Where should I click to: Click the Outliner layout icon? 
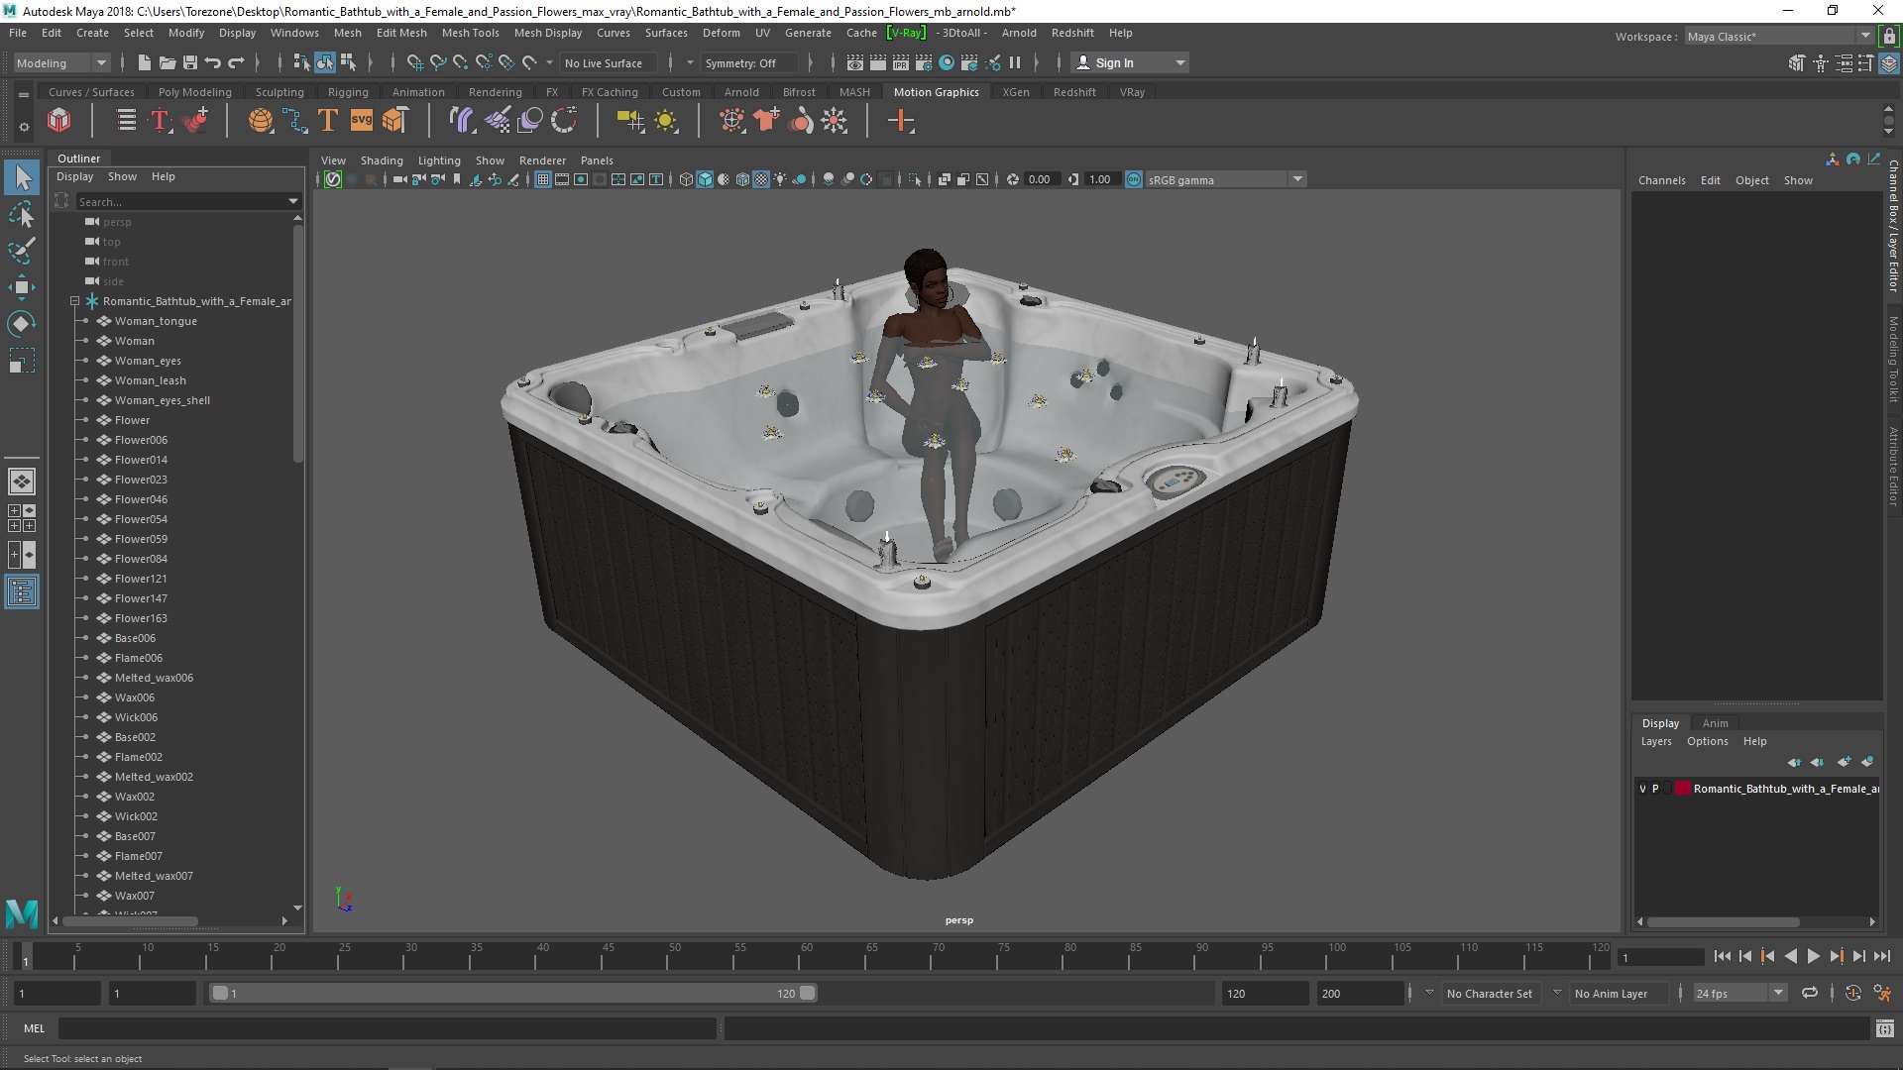point(22,592)
